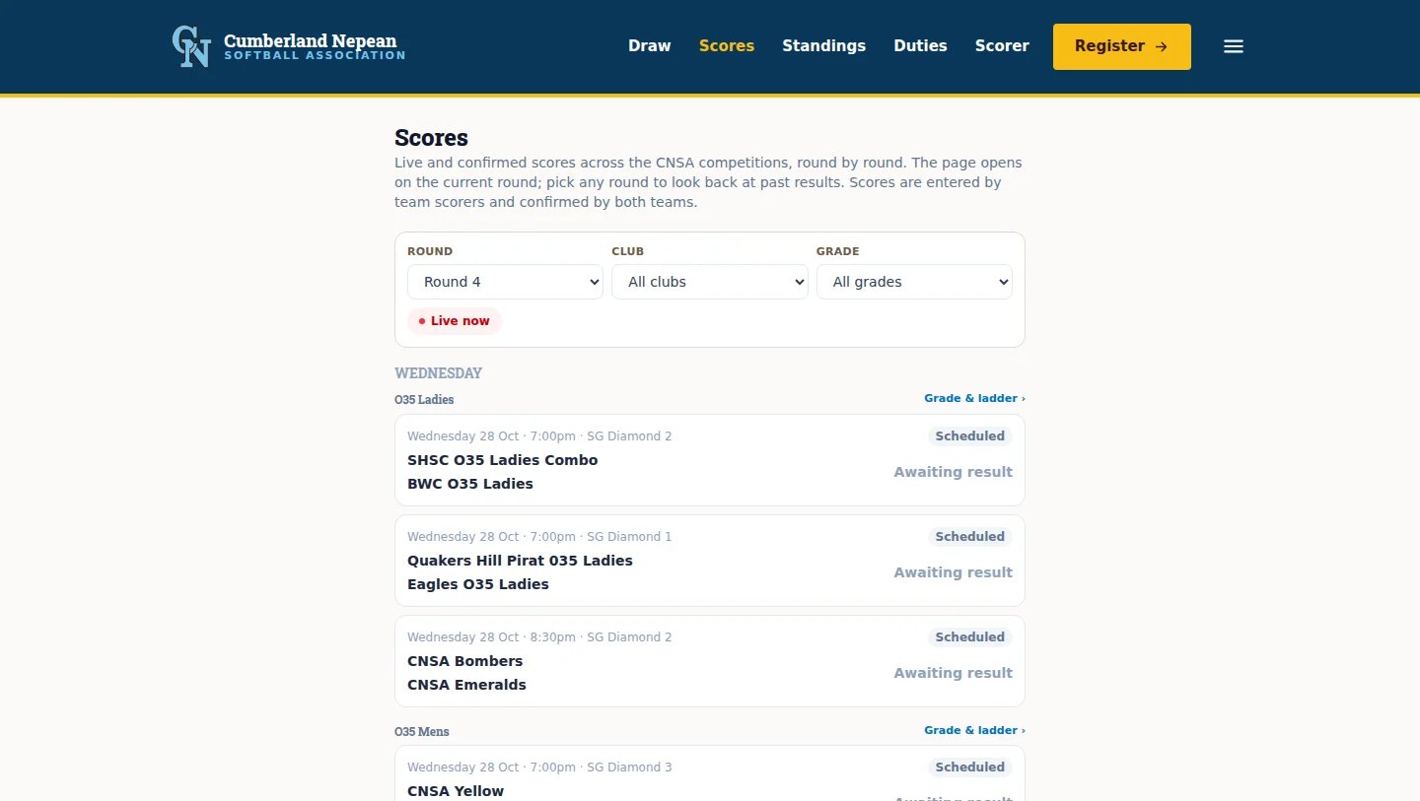
Task: Click the Register button
Action: point(1122,46)
